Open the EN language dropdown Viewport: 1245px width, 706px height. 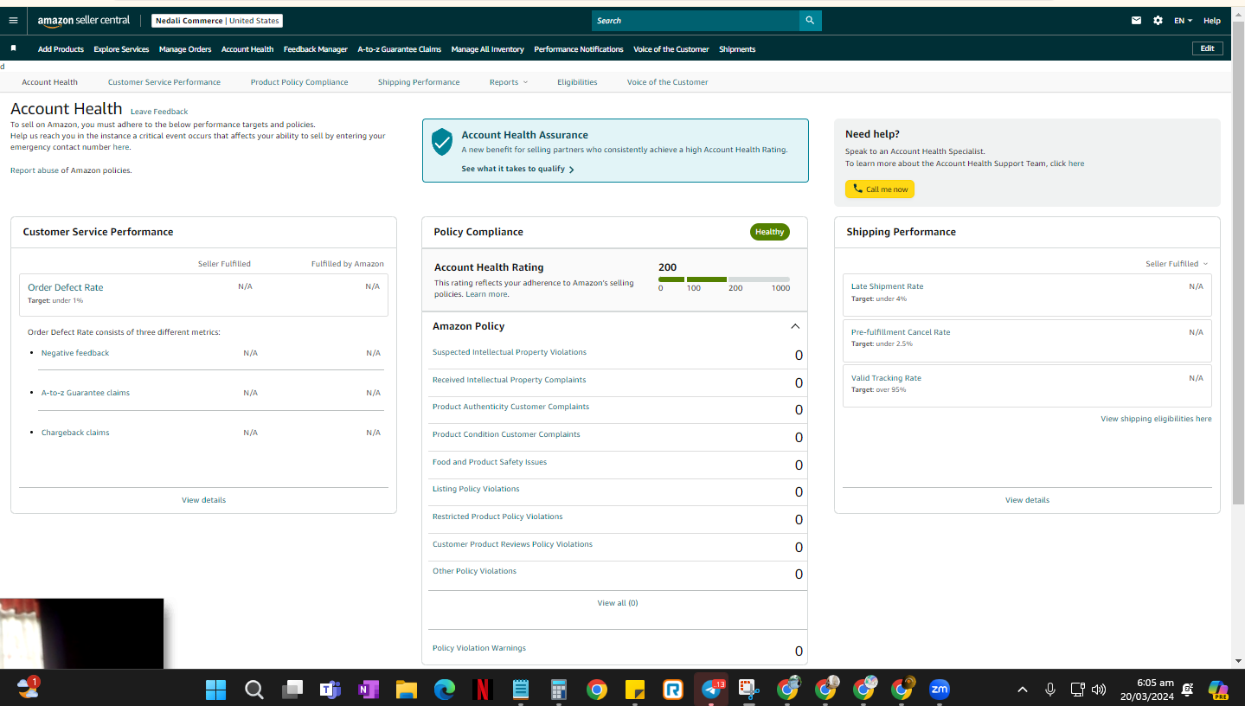(1183, 21)
